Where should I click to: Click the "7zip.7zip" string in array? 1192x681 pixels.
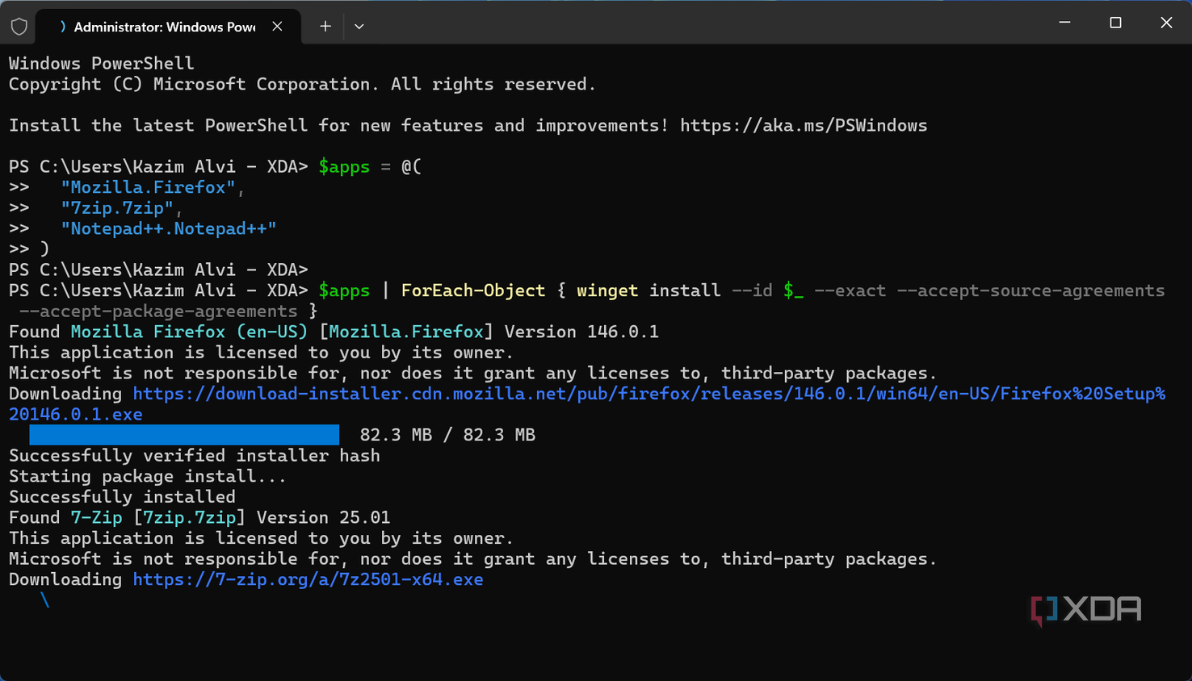117,208
